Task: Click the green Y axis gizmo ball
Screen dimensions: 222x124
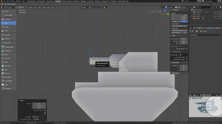Action: [x=168, y=14]
